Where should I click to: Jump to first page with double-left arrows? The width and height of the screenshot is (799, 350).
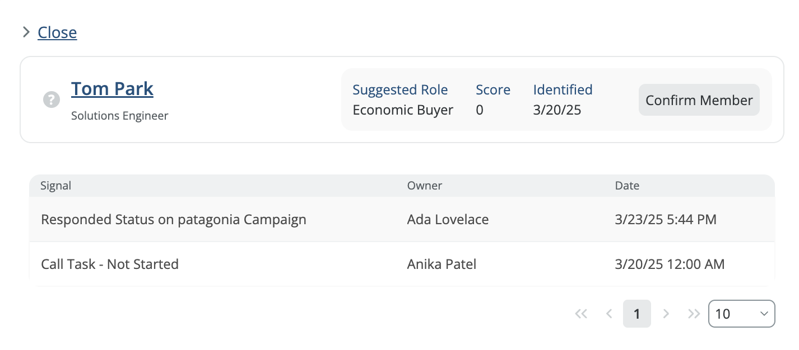coord(581,314)
